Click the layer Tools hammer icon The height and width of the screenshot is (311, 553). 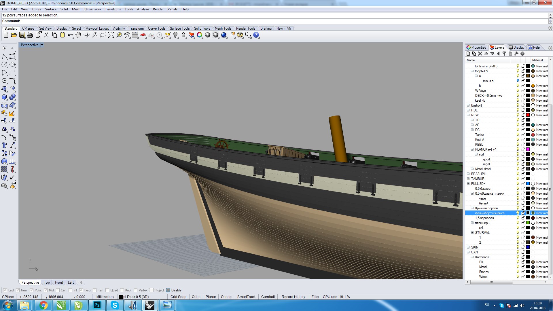click(x=516, y=54)
